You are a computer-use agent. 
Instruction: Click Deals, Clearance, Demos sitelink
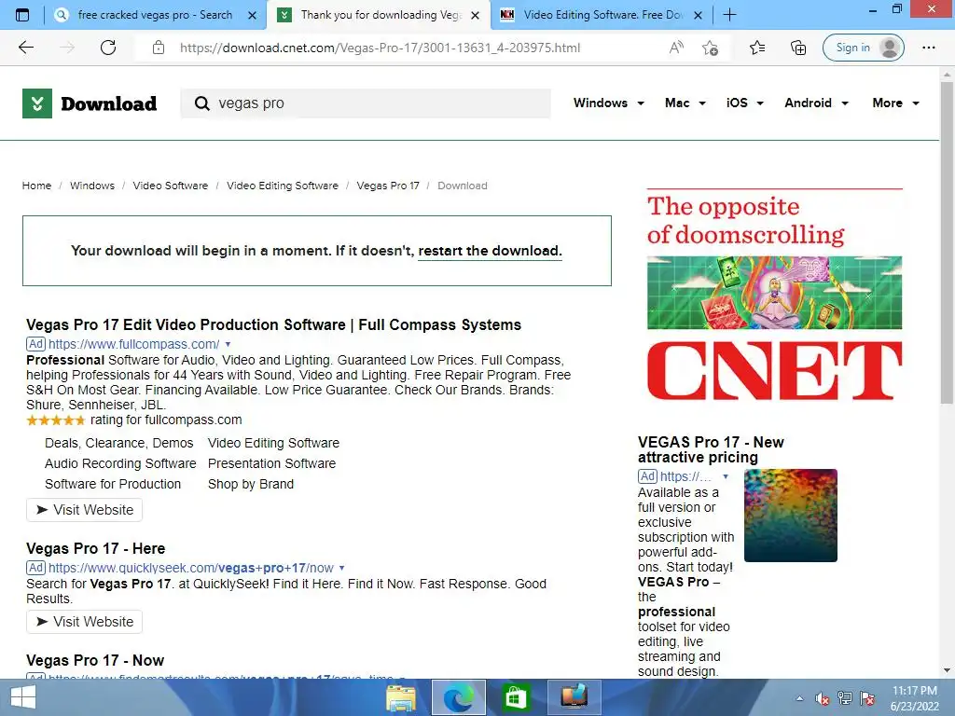118,443
